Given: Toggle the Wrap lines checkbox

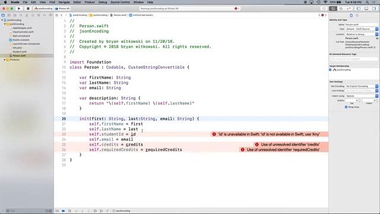Looking at the screenshot, I should click(346, 107).
